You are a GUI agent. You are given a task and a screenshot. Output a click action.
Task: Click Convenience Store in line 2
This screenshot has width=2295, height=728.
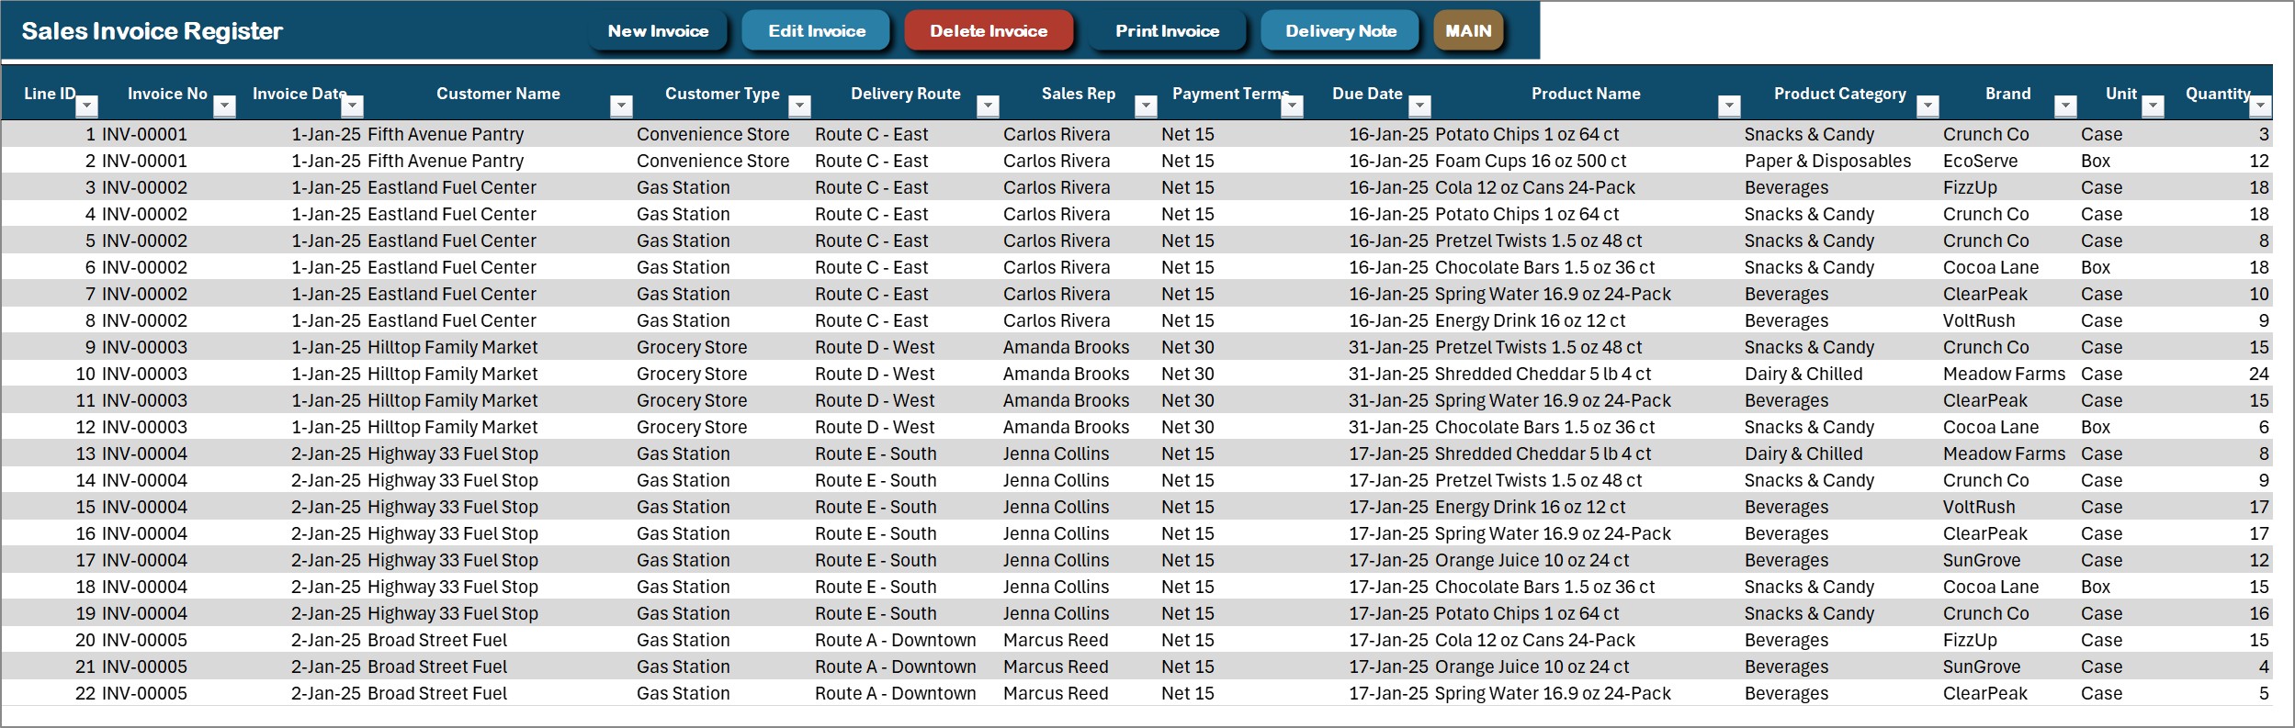point(713,161)
